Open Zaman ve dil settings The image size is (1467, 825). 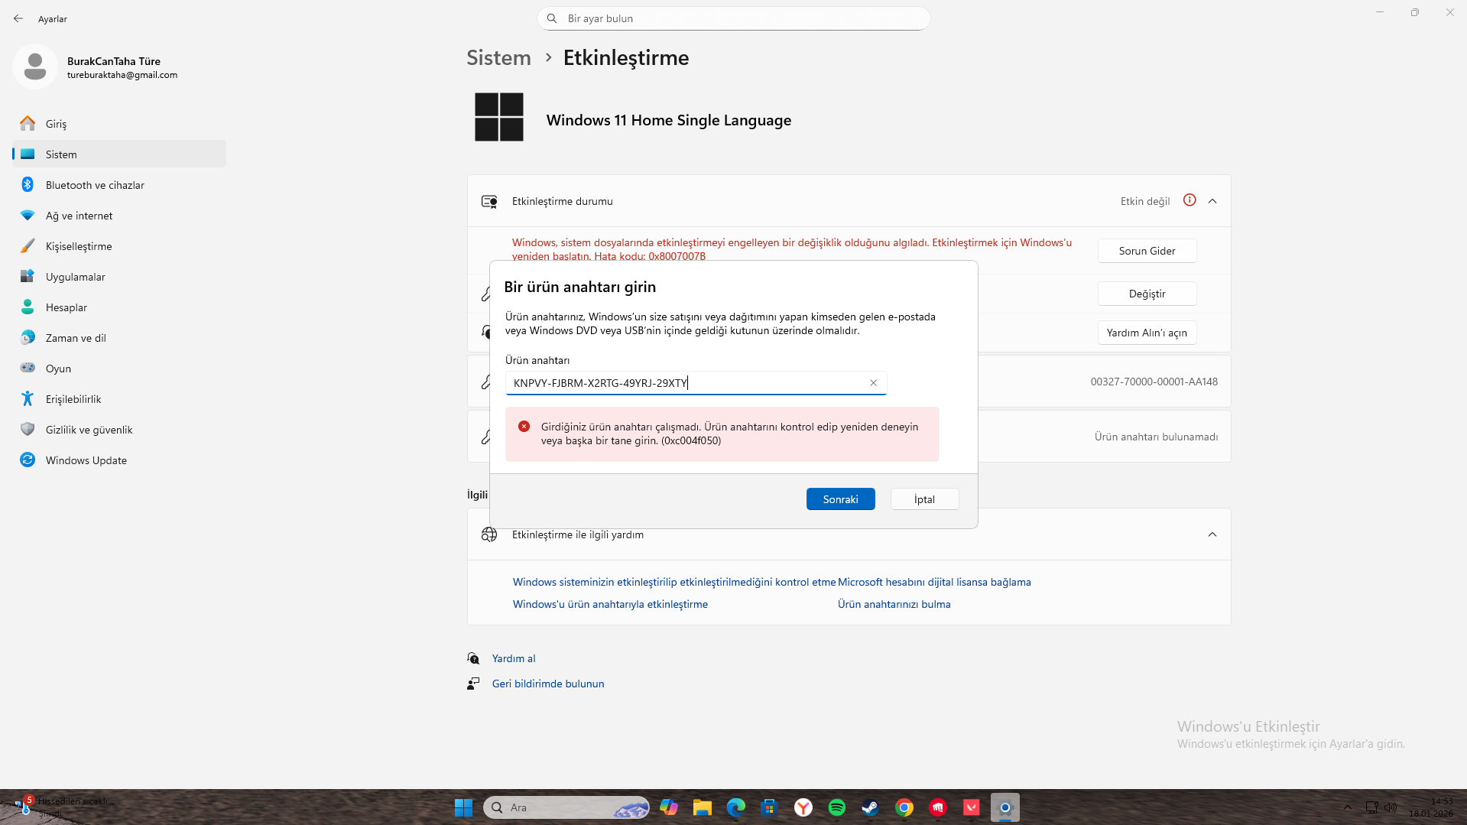coord(119,337)
